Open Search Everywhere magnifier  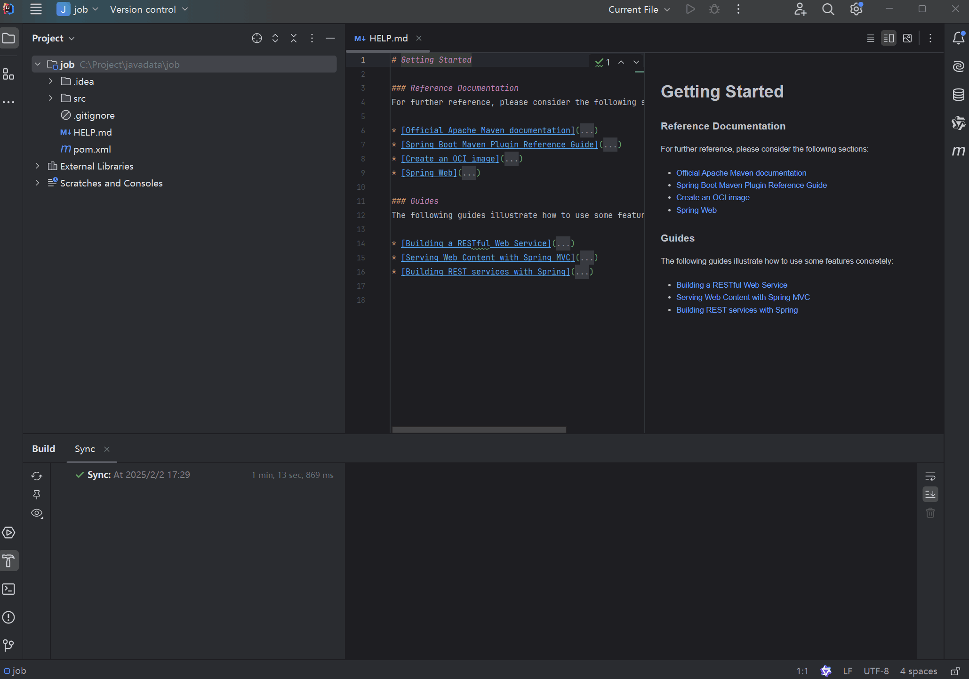828,9
